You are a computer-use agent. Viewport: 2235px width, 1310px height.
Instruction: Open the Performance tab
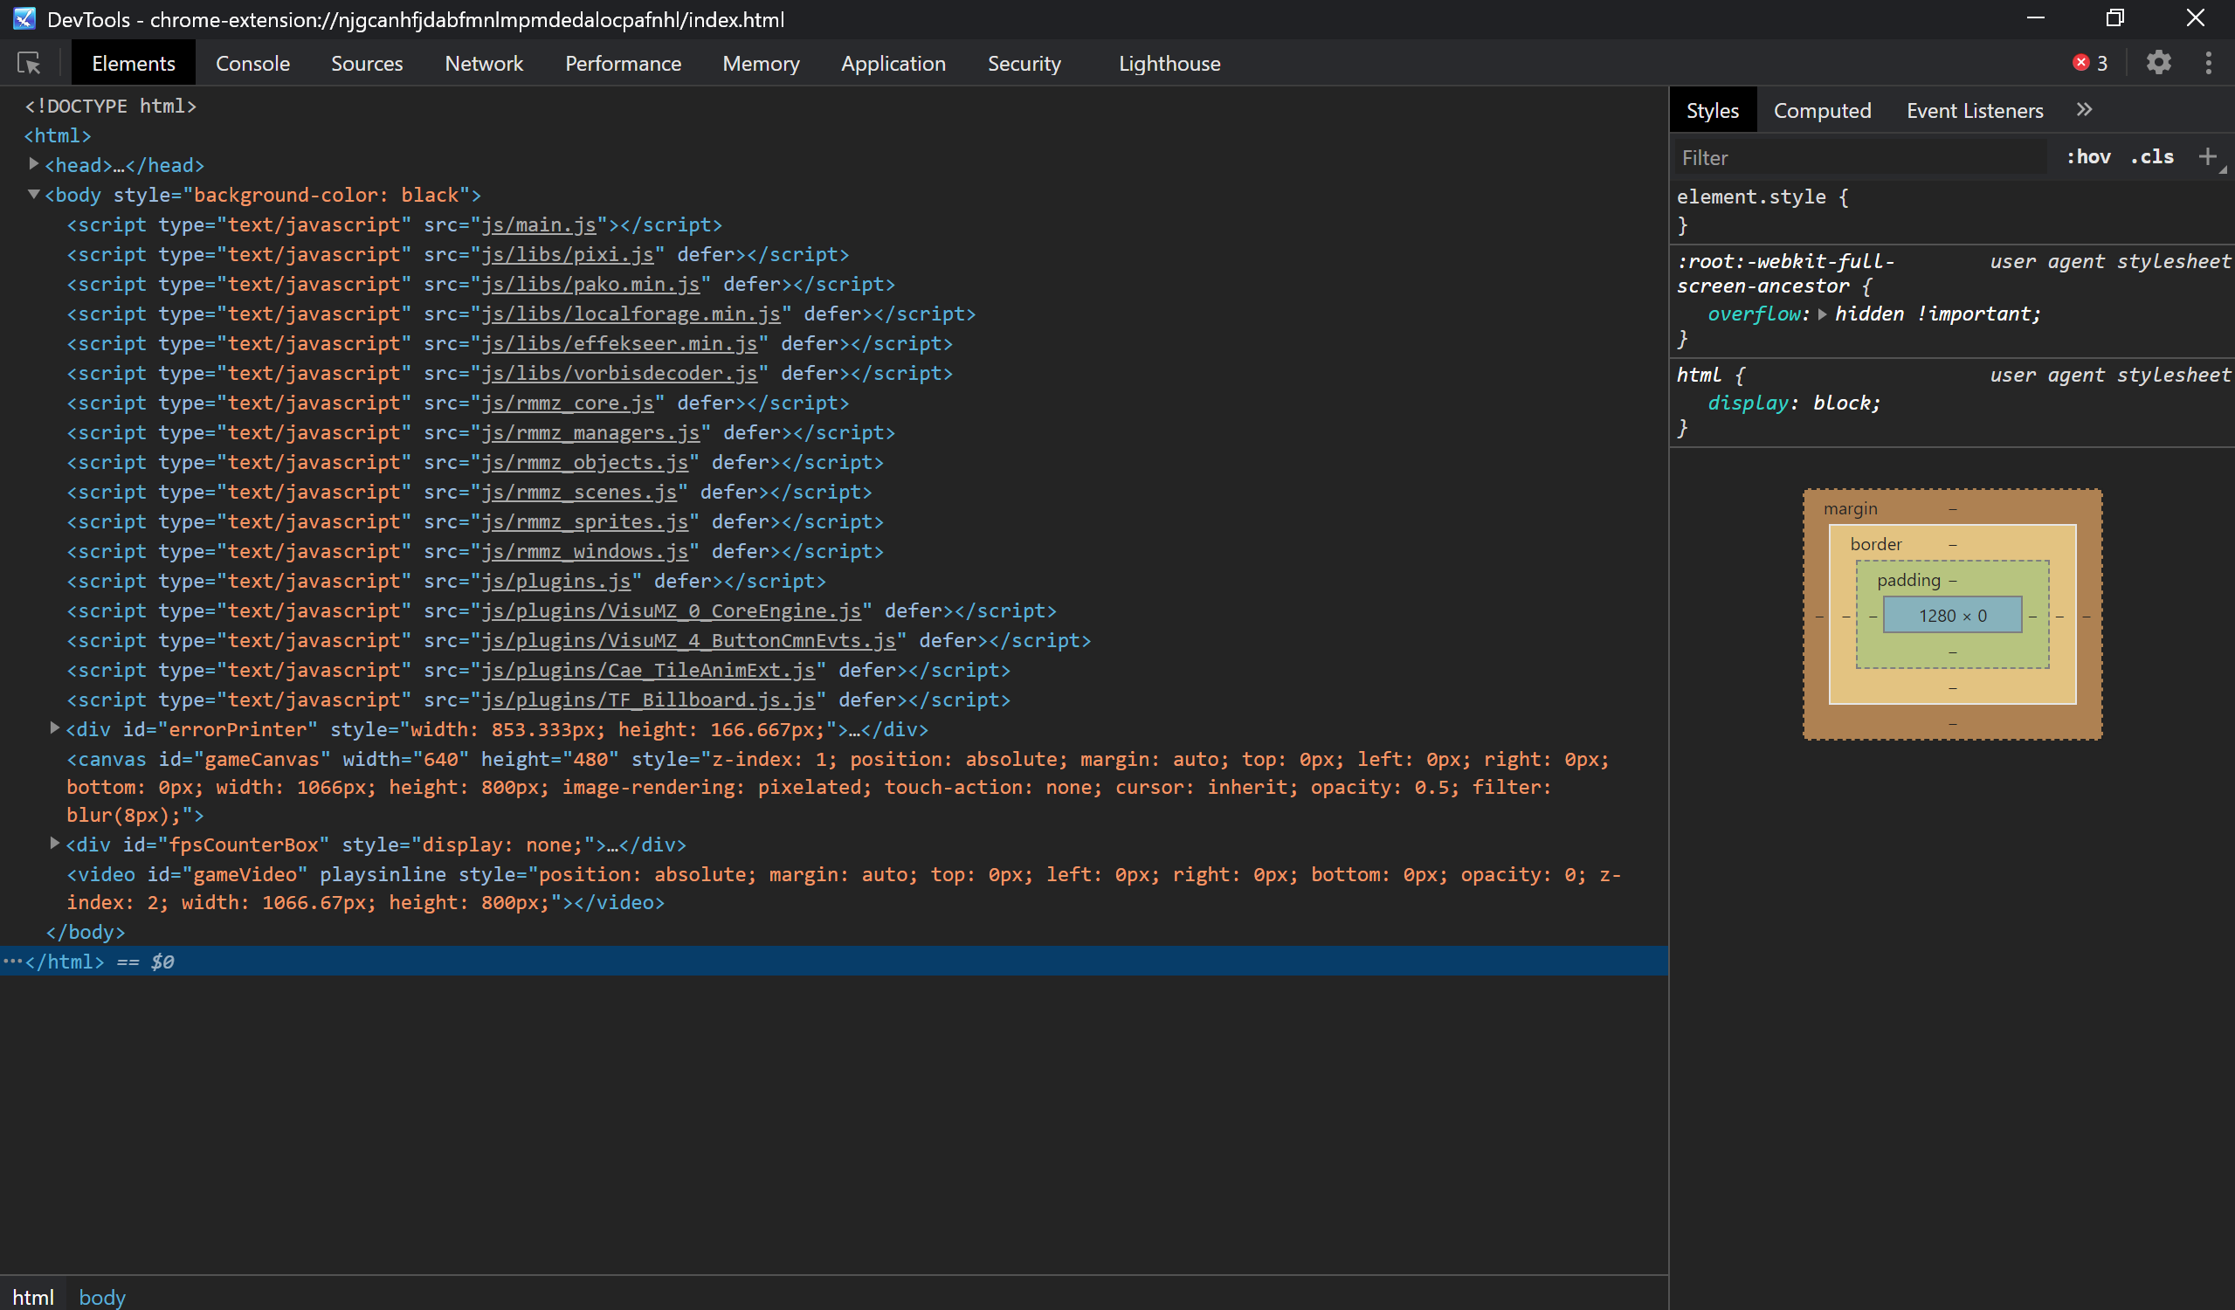click(x=623, y=63)
